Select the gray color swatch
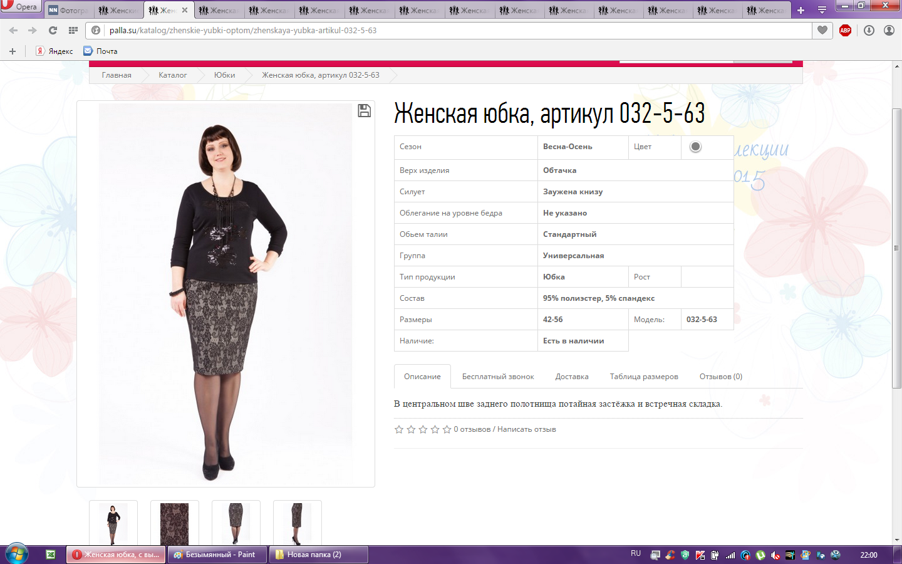Screen dimensions: 902x564 pyautogui.click(x=695, y=147)
